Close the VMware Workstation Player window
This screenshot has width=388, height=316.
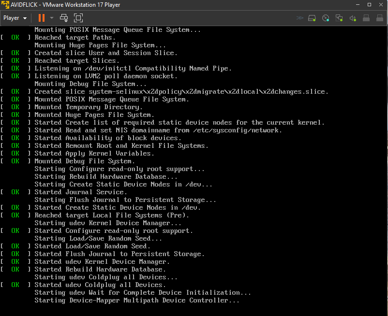[376, 5]
